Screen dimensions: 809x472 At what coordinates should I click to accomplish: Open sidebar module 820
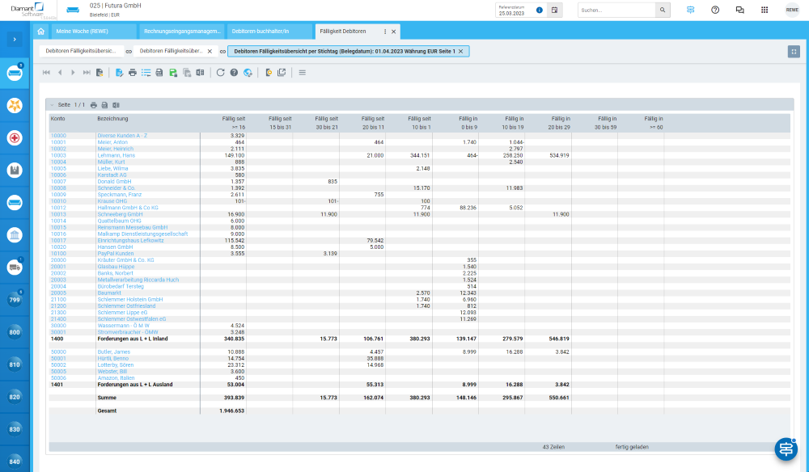15,398
